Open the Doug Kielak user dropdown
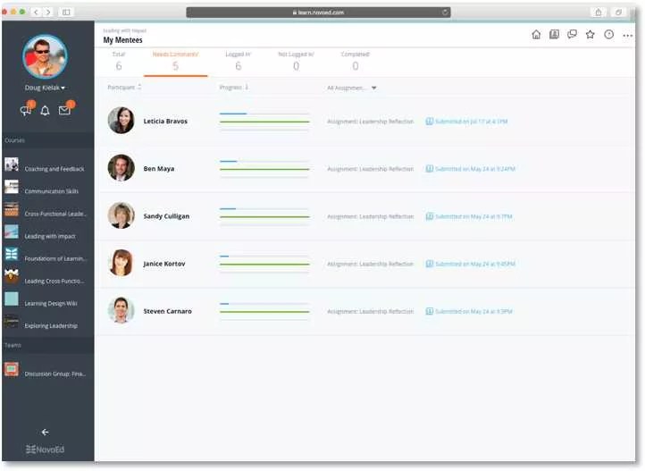 click(45, 88)
